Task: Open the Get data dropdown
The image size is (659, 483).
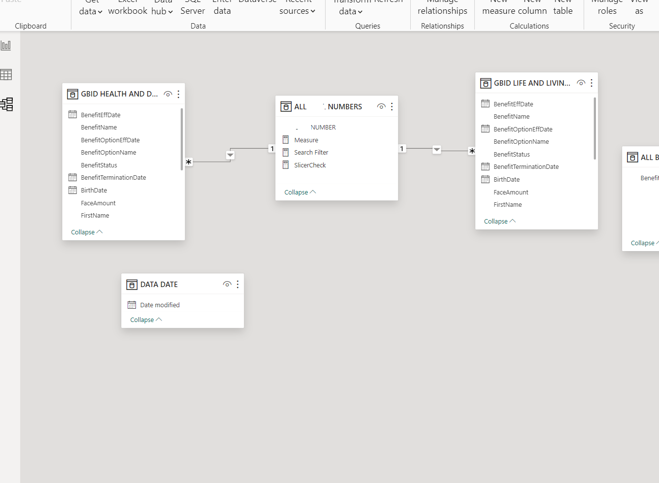Action: (91, 7)
